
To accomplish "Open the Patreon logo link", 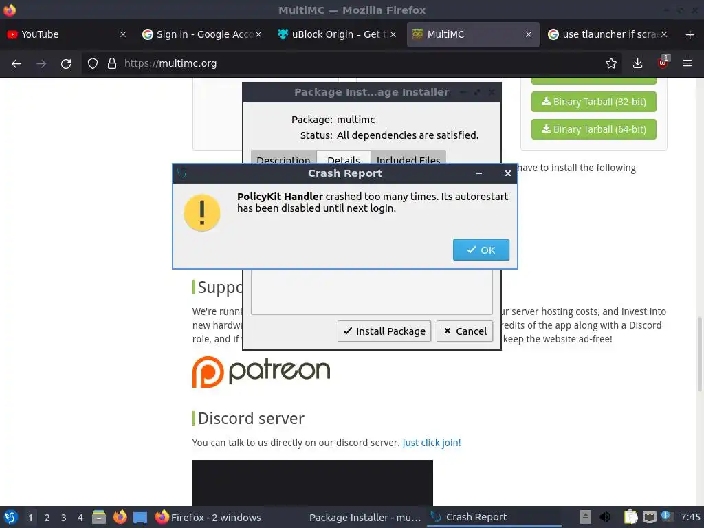I will click(x=261, y=371).
